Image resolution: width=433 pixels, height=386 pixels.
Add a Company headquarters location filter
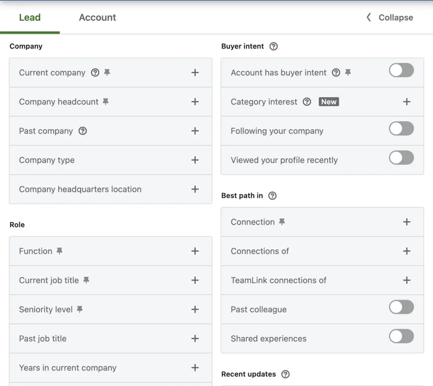(x=195, y=189)
